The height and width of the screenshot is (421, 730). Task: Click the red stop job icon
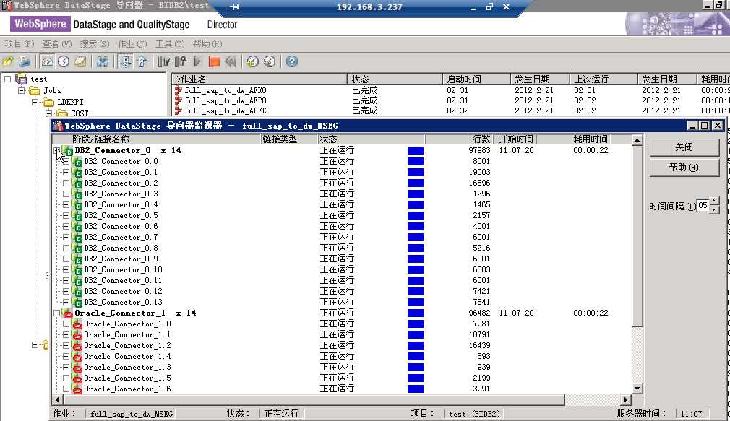(x=214, y=61)
